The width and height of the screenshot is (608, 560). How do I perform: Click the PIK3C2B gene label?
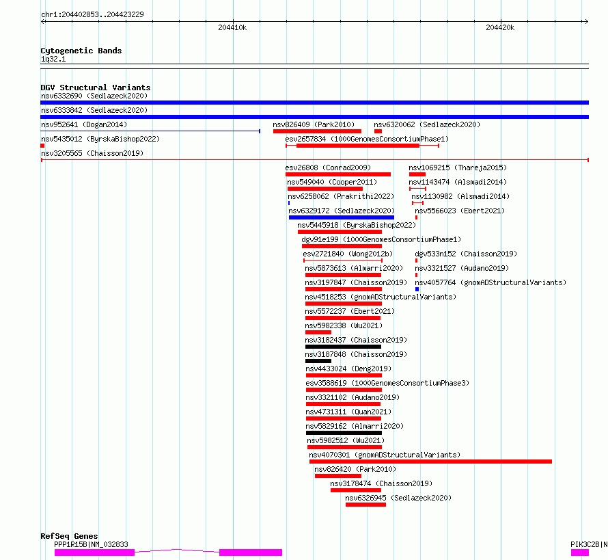point(589,544)
